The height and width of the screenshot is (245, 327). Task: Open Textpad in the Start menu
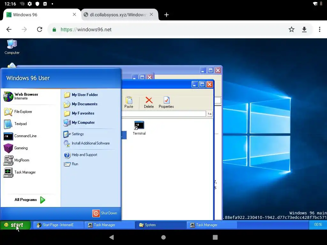click(16, 124)
